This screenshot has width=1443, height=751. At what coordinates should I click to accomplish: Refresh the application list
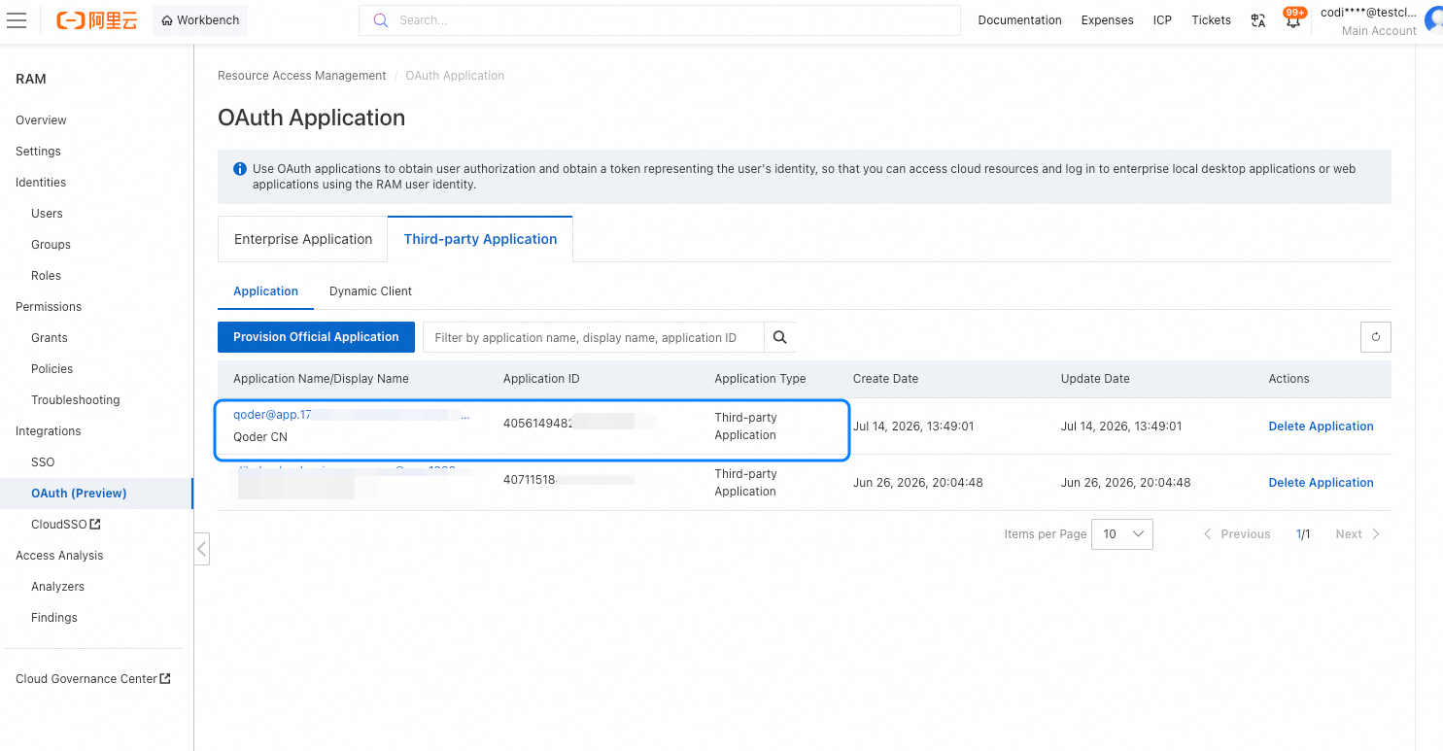click(1376, 337)
